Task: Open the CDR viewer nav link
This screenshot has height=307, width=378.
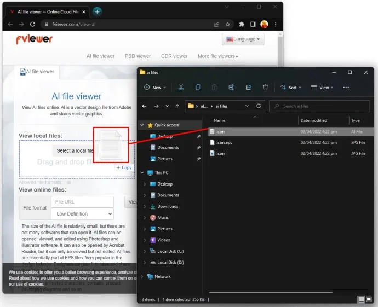Action: (174, 56)
